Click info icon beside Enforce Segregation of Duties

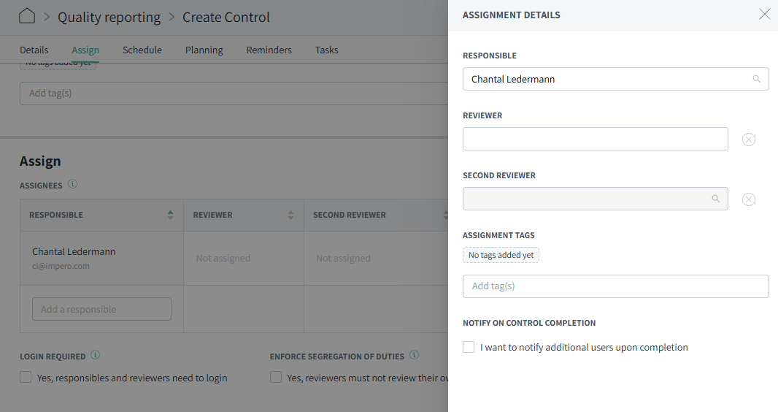click(414, 356)
